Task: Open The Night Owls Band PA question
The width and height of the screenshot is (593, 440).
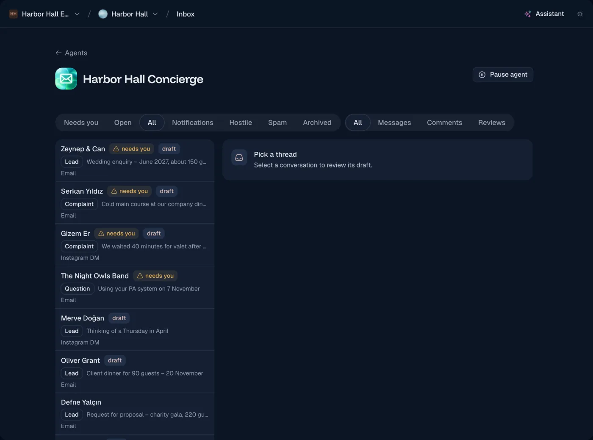Action: coord(135,287)
